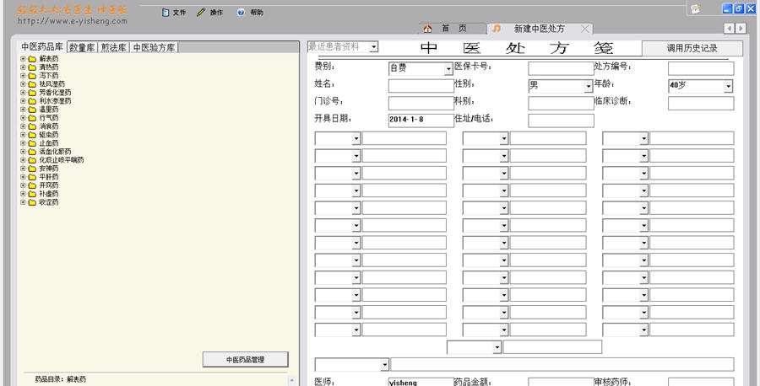Click the pencil icon beside 操作
The width and height of the screenshot is (760, 386).
click(201, 13)
